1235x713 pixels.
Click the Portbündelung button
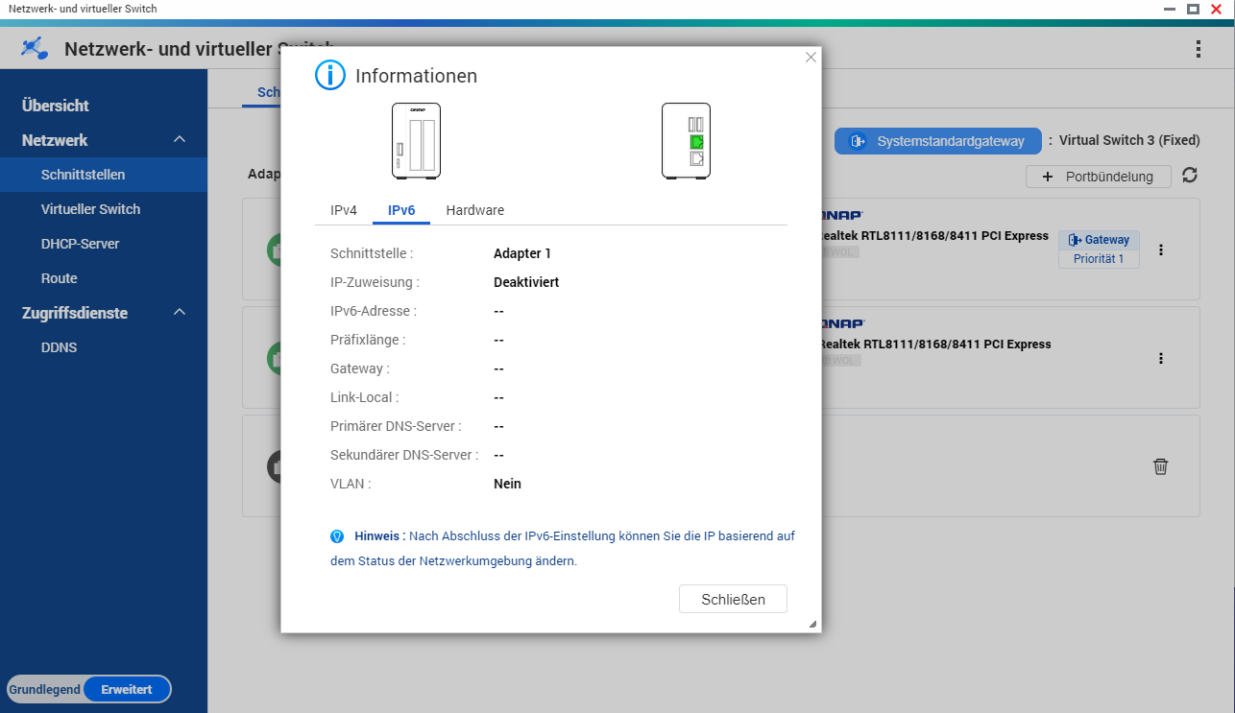(1099, 177)
